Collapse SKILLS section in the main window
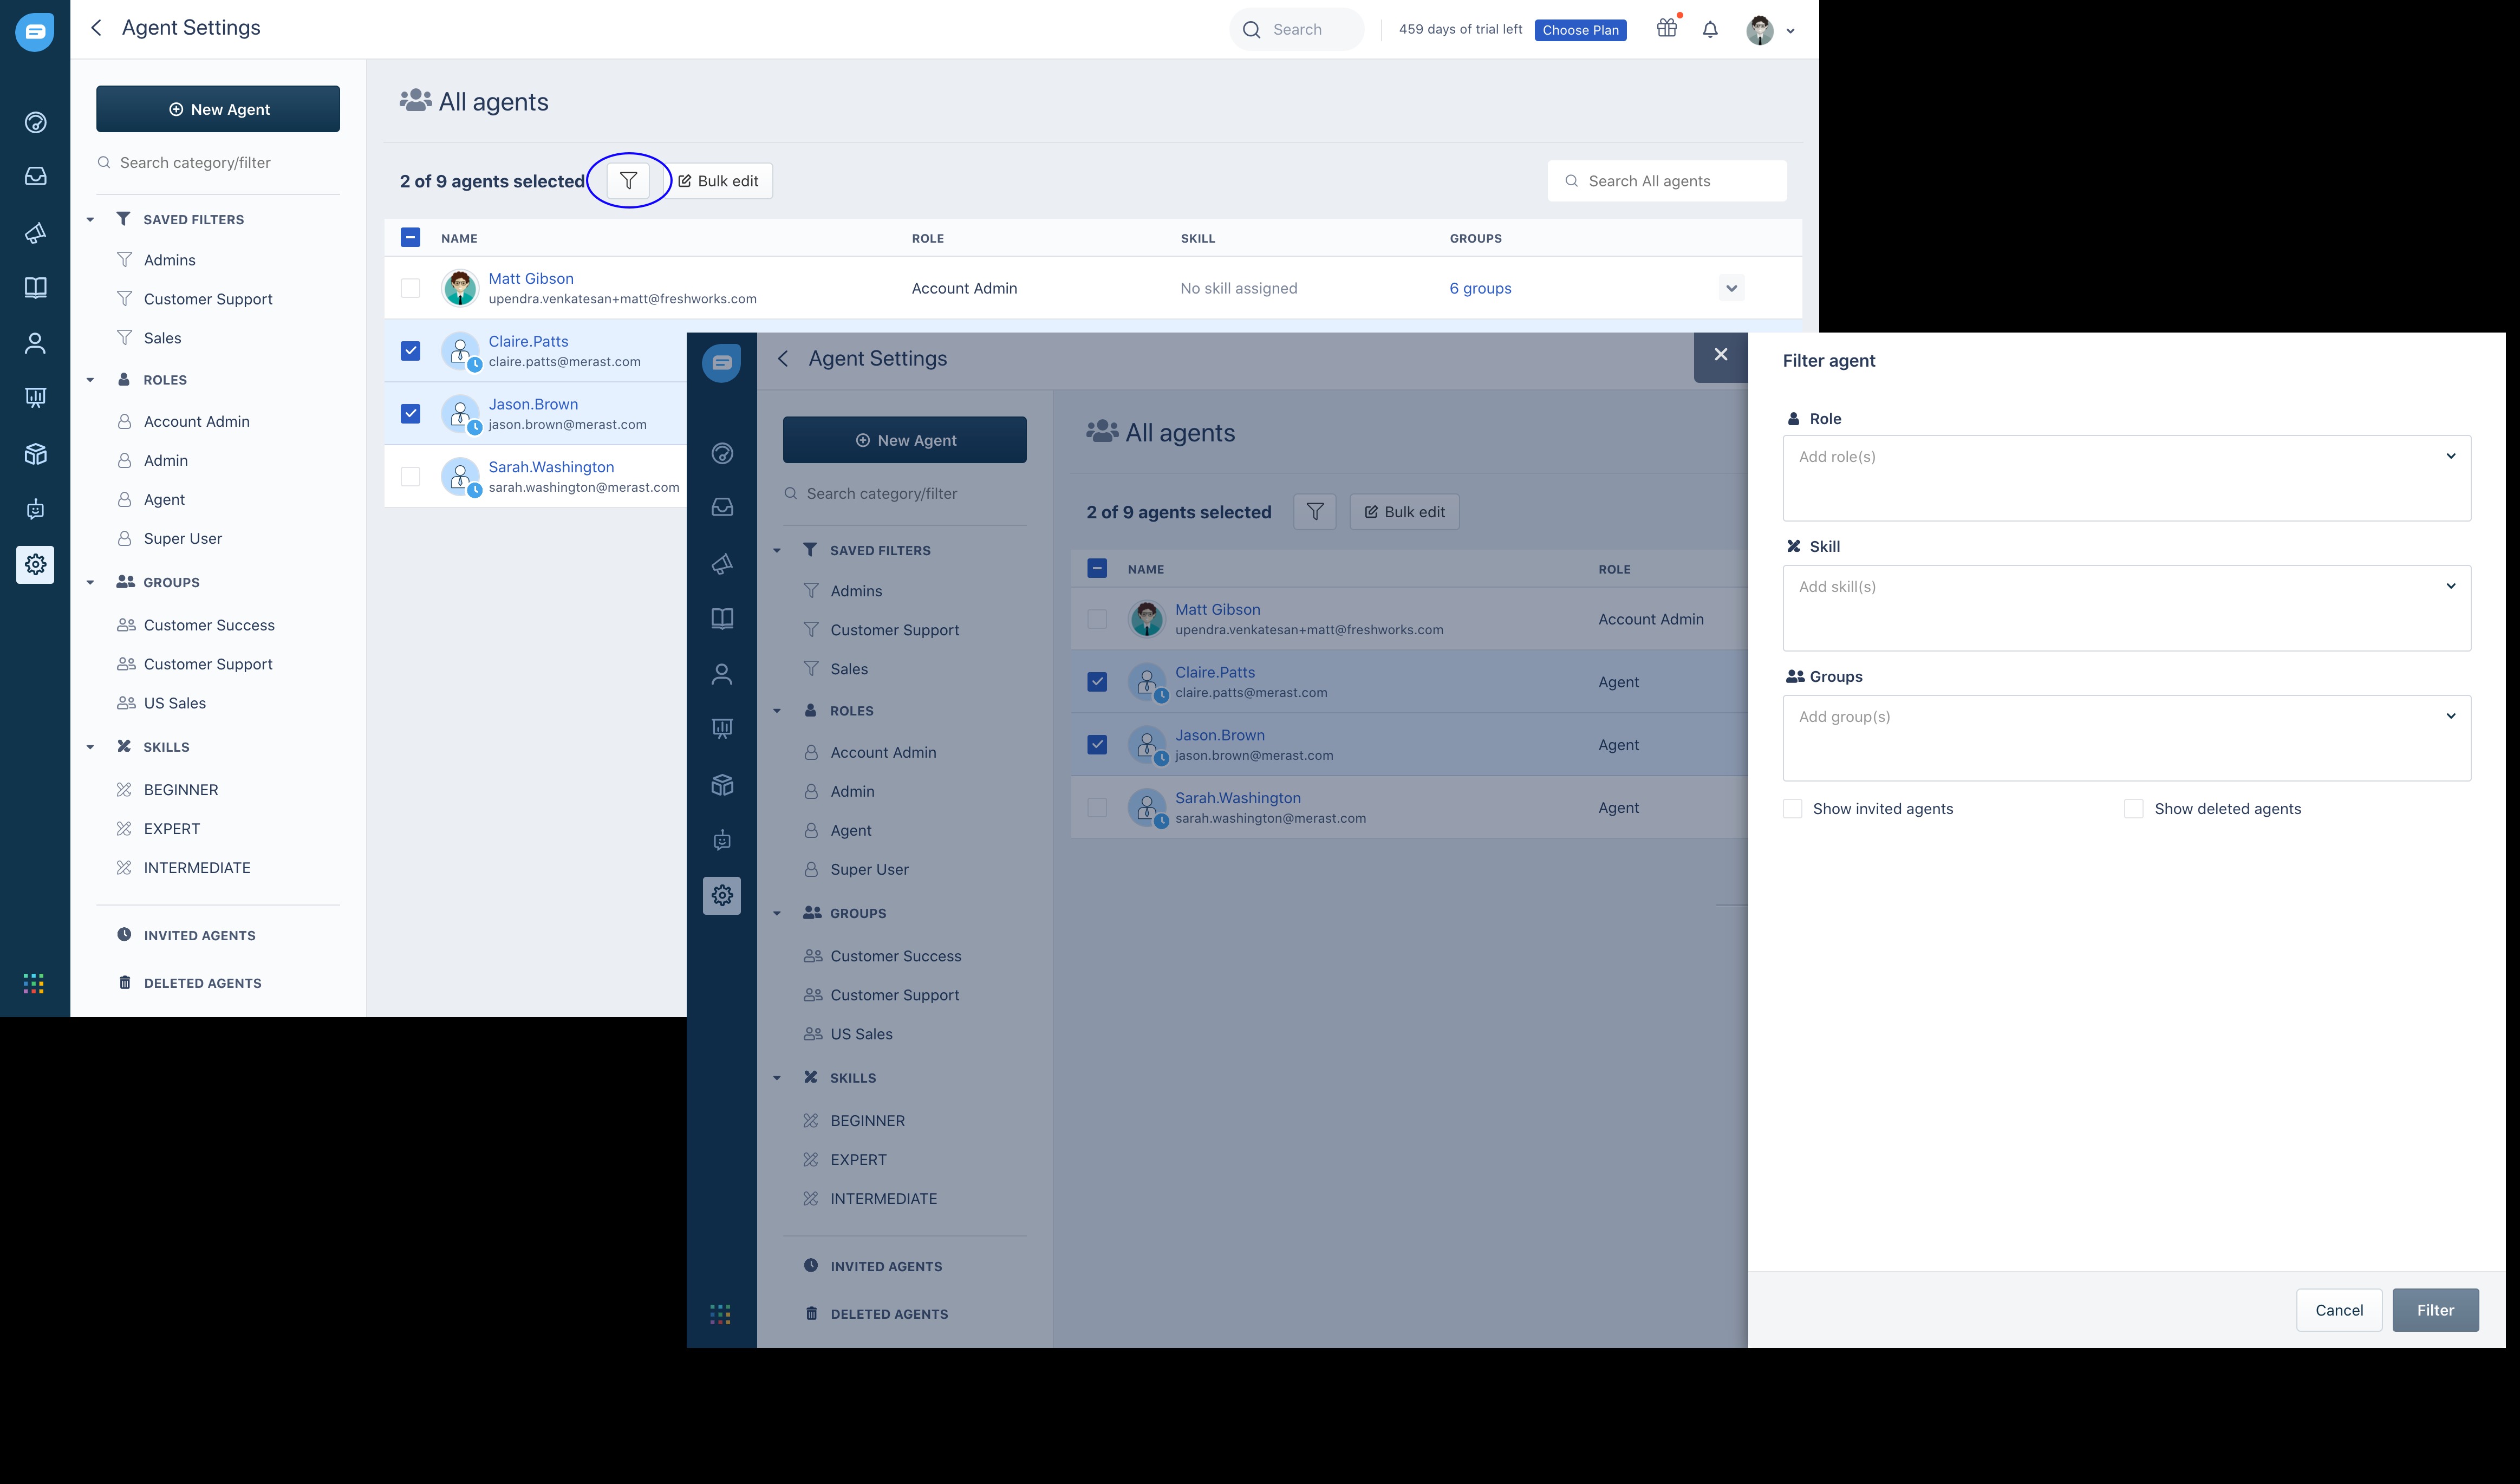 [90, 747]
